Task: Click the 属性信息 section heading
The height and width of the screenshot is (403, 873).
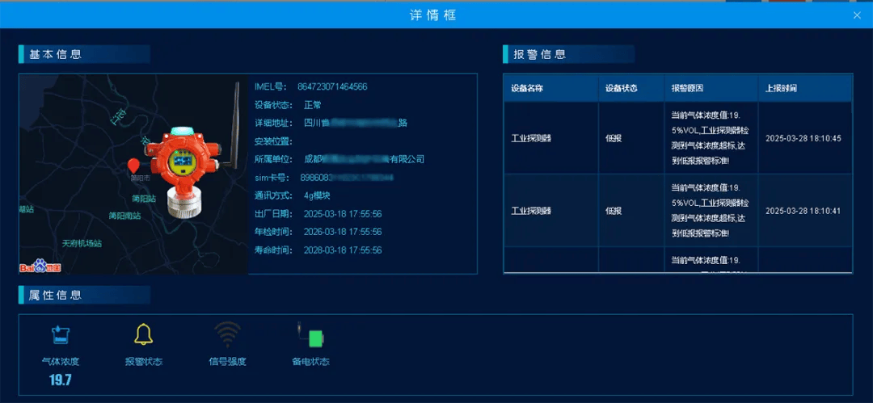Action: pyautogui.click(x=56, y=296)
